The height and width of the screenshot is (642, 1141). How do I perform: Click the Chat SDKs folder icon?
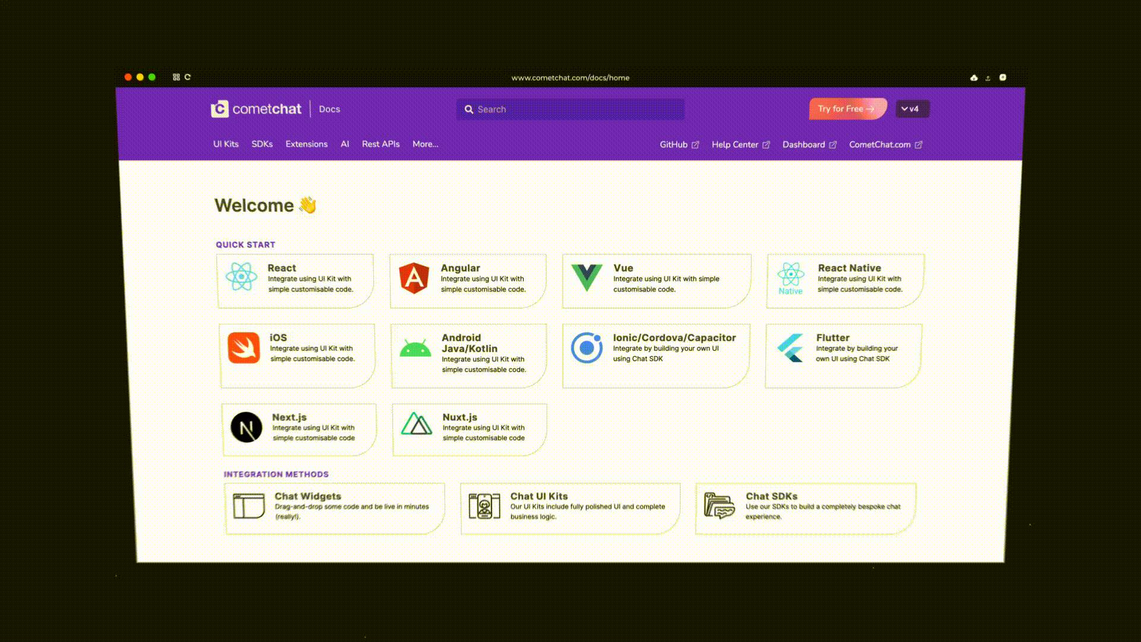pyautogui.click(x=719, y=506)
